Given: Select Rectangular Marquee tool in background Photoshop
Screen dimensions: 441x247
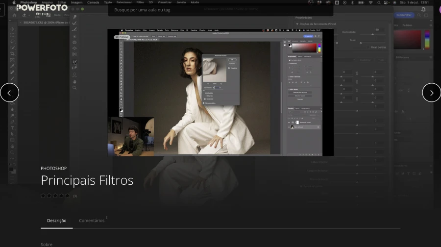Looking at the screenshot, I should click(12, 35).
